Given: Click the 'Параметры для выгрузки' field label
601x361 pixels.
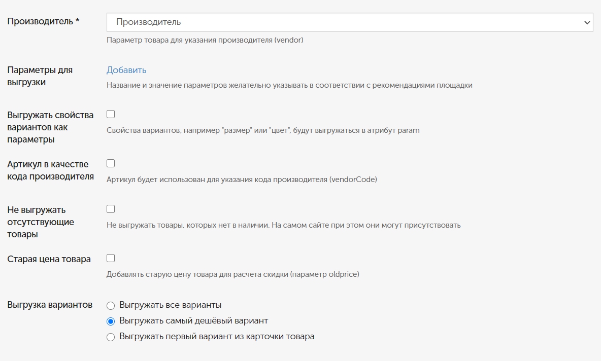Looking at the screenshot, I should coord(40,76).
